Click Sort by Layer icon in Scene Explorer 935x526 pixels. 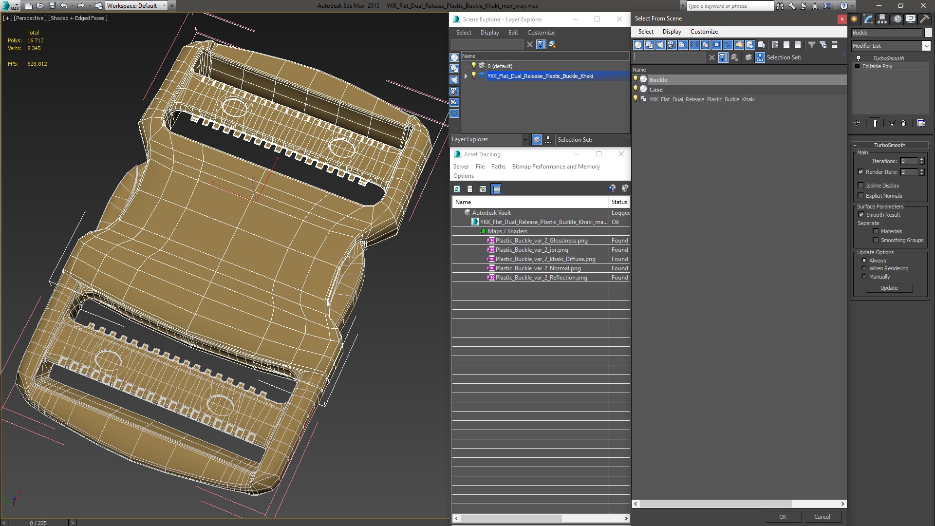(537, 140)
